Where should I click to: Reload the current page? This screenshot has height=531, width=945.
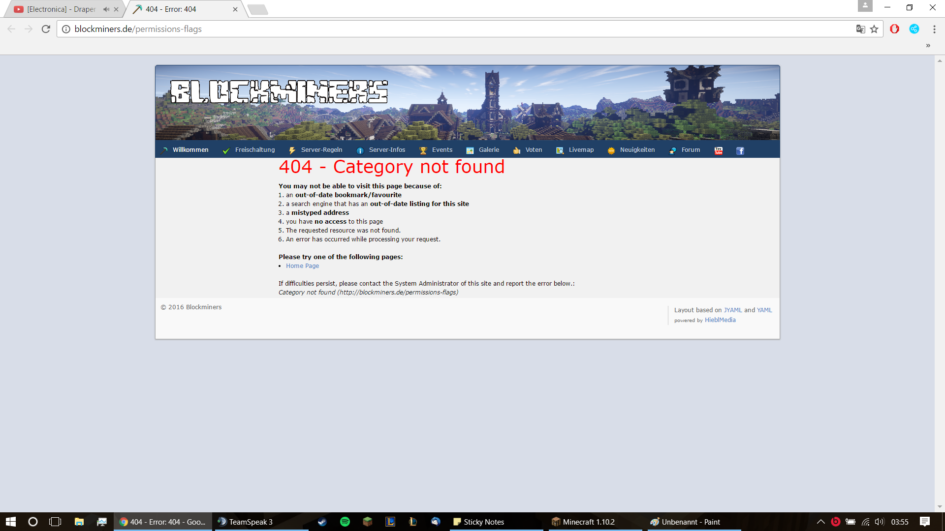point(46,29)
